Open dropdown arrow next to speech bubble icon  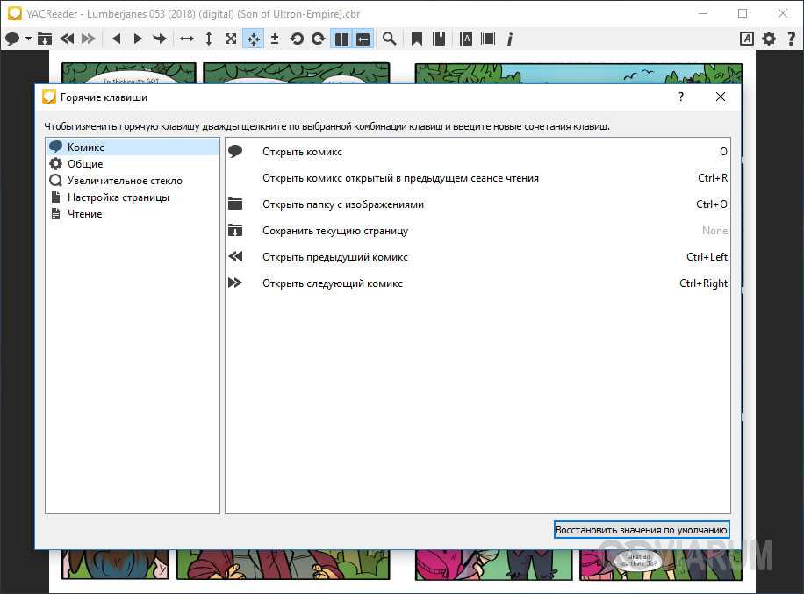pyautogui.click(x=28, y=39)
